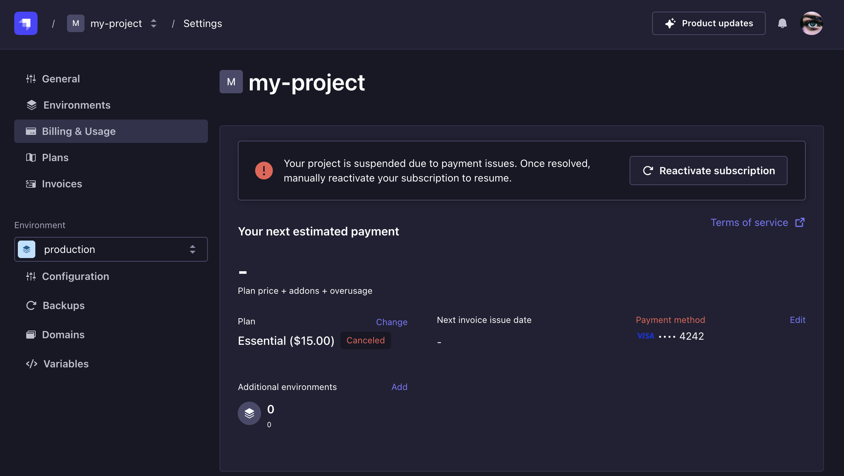Click the production environment layers icon
This screenshot has height=476, width=844.
coord(27,249)
